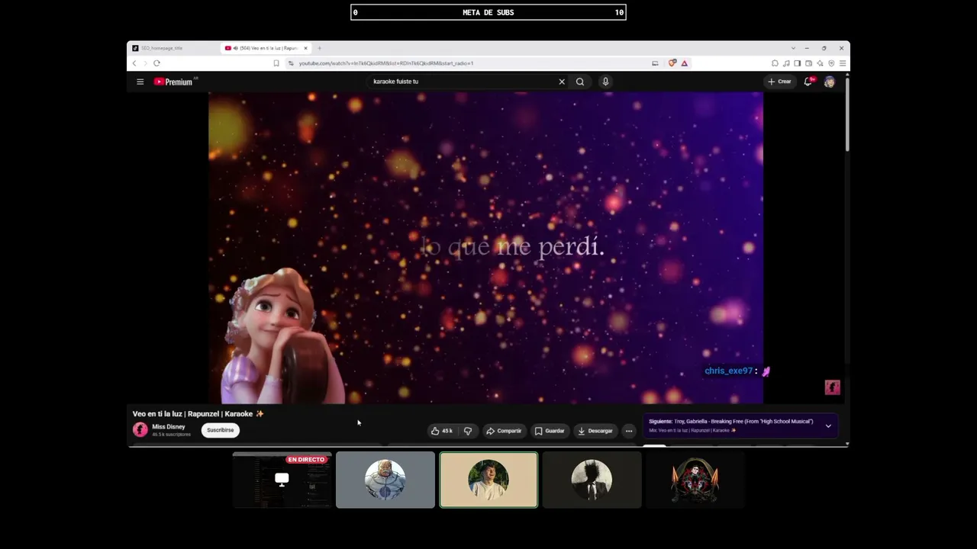This screenshot has height=549, width=977.
Task: Open a new browser tab
Action: (319, 48)
